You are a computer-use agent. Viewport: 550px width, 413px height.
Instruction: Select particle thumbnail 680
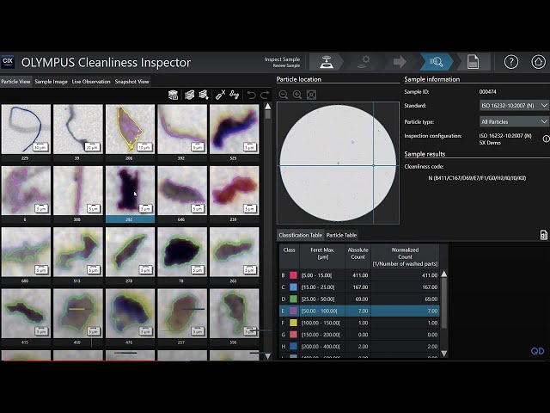(x=26, y=252)
